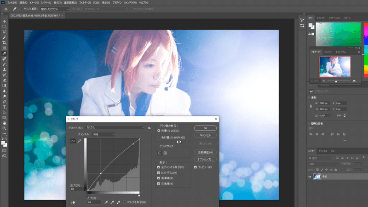Click the navigator zoom slider handle
The width and height of the screenshot is (368, 207).
tap(336, 81)
